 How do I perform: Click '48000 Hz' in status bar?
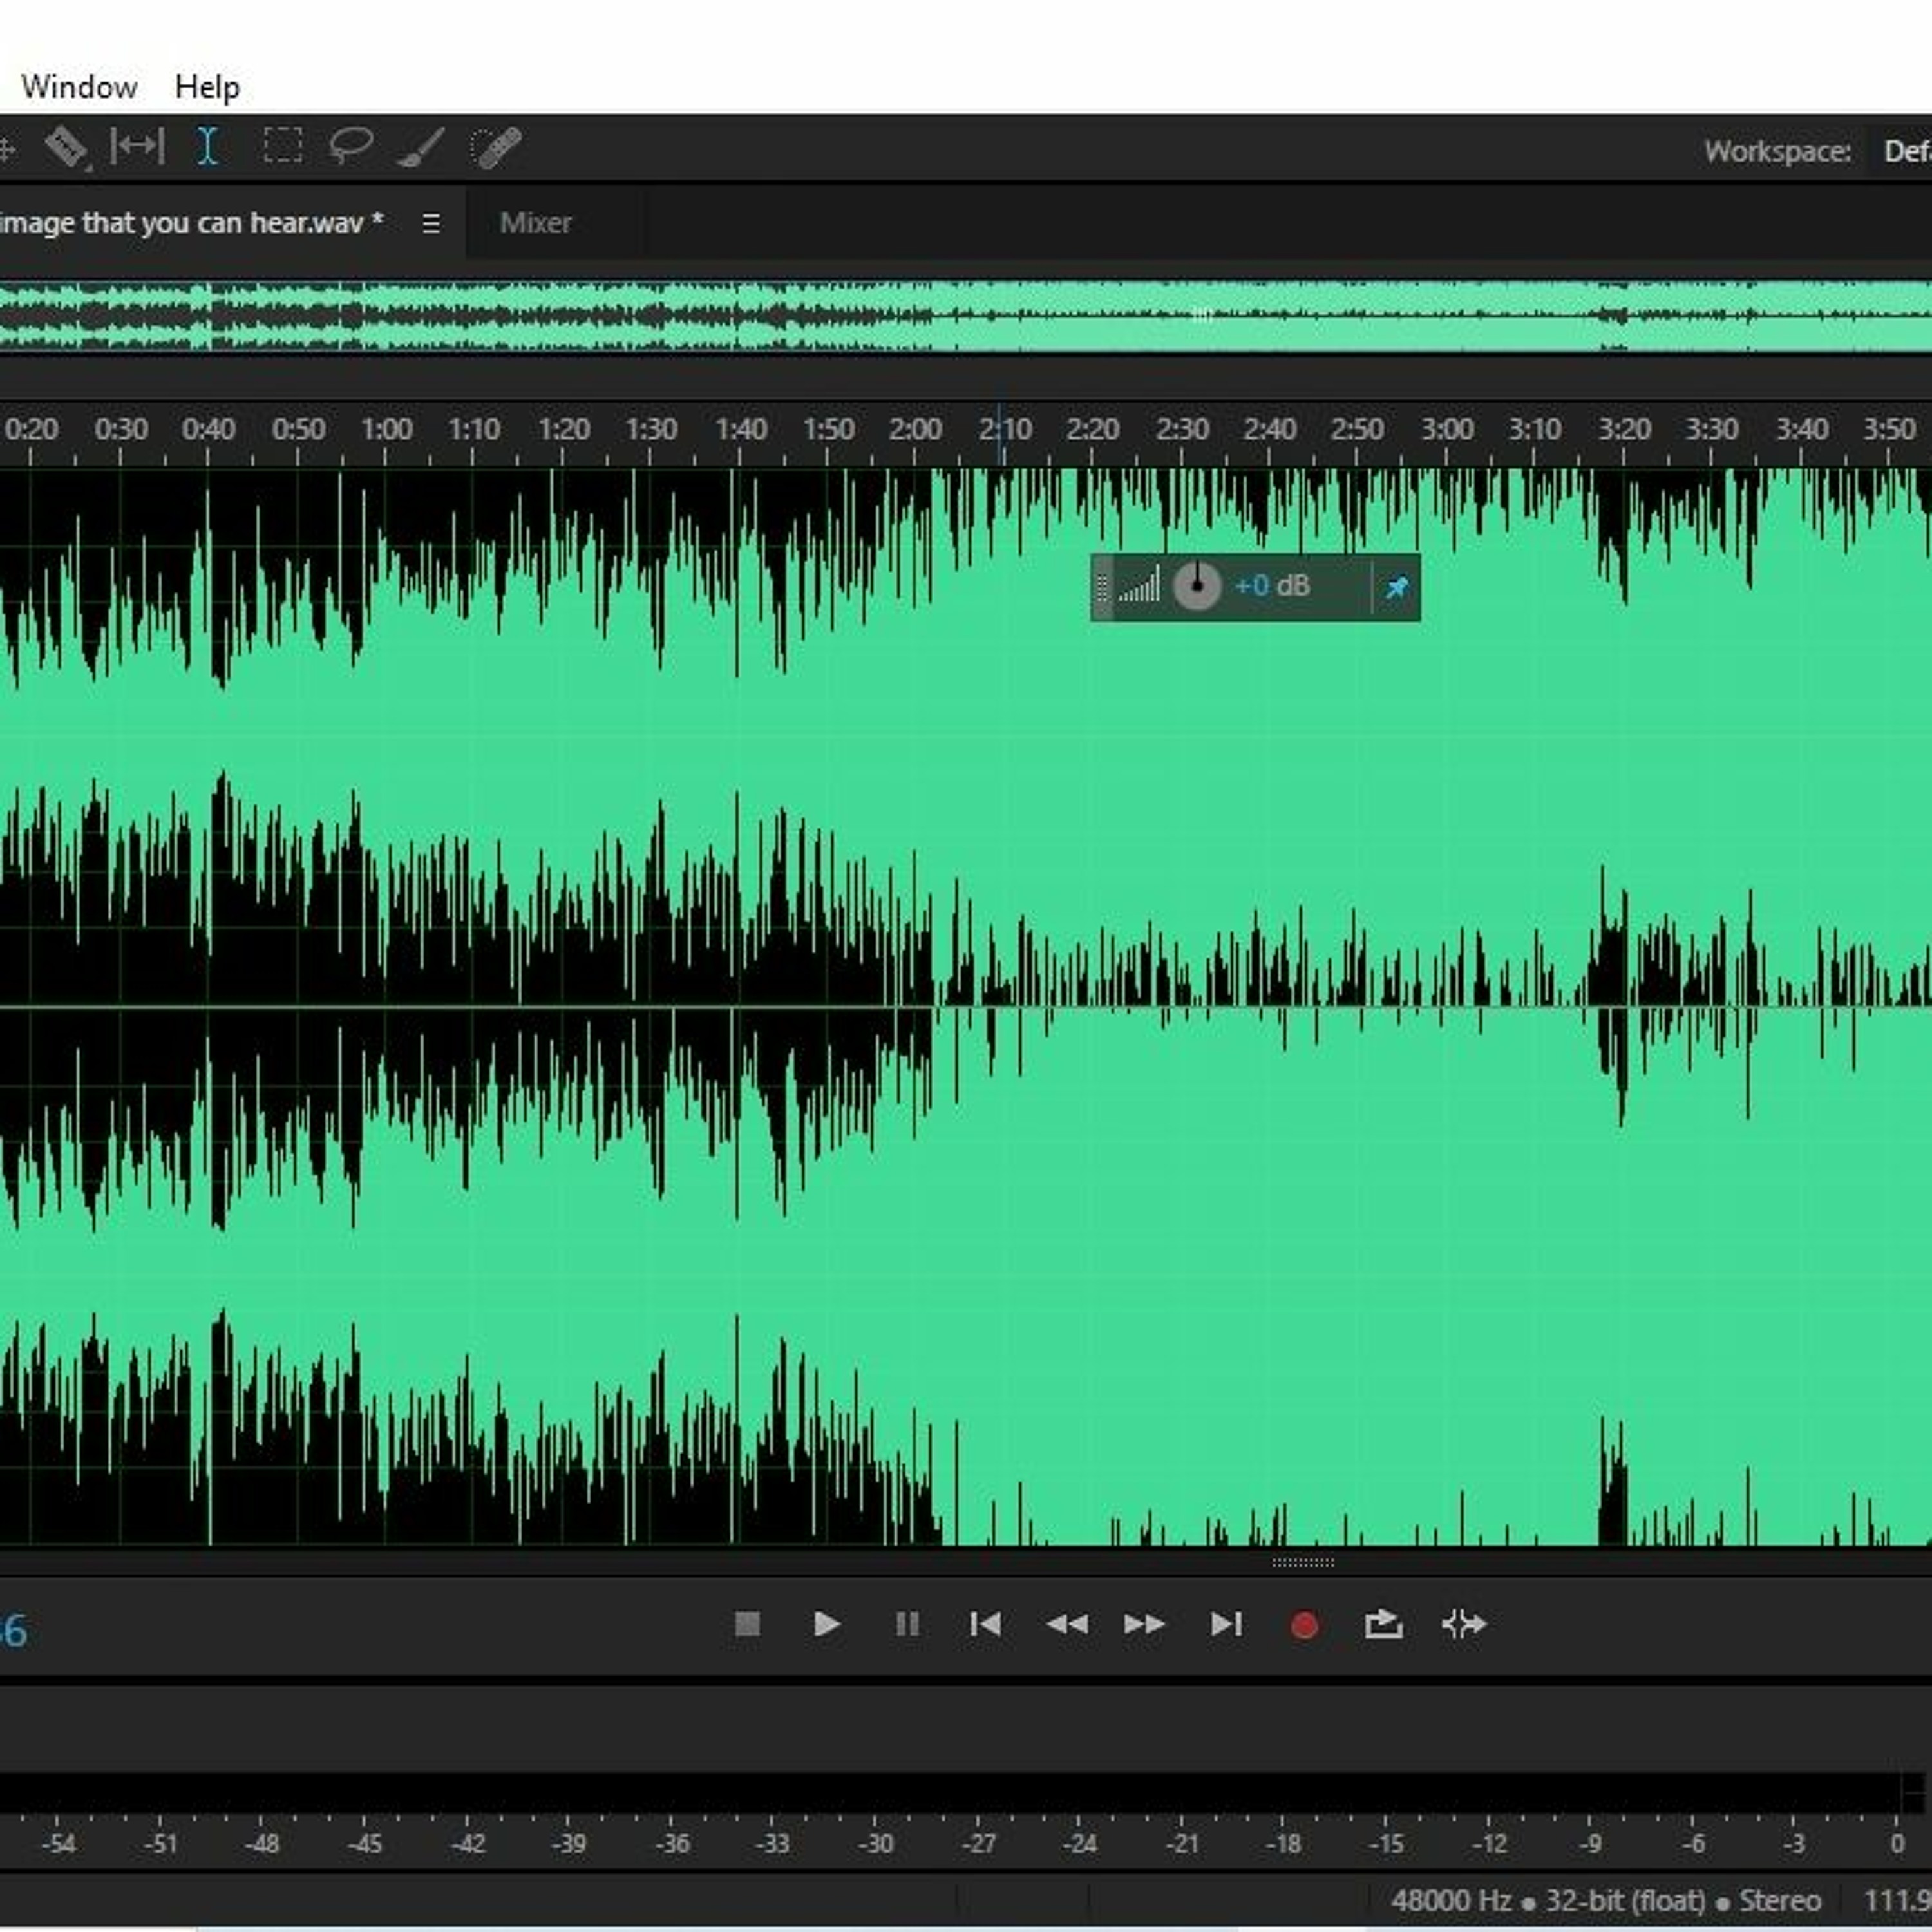1451,1901
